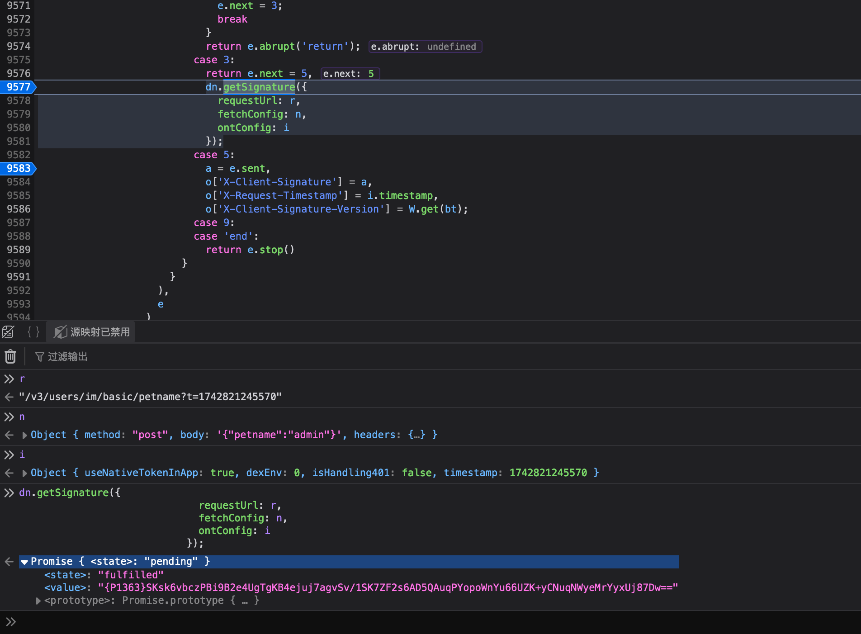The height and width of the screenshot is (634, 861).
Task: Click the getSignature token on line 9577
Action: [259, 87]
